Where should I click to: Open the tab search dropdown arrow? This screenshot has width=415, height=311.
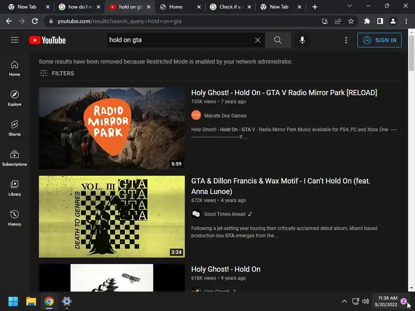pyautogui.click(x=350, y=6)
